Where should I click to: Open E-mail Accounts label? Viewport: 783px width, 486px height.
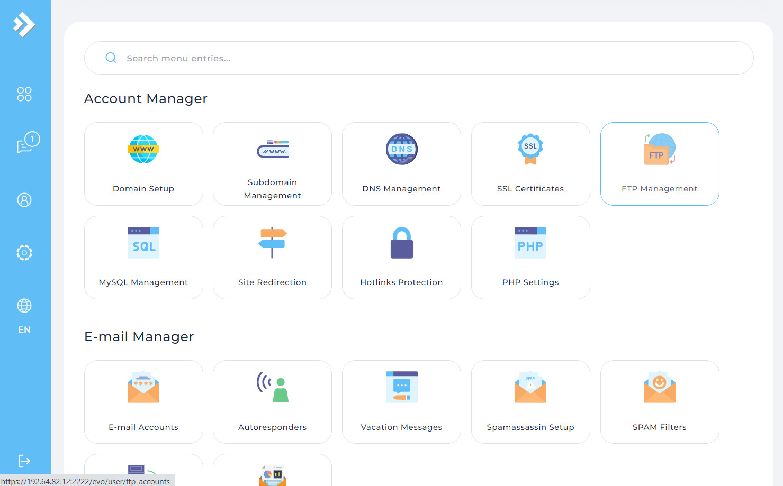[x=143, y=427]
